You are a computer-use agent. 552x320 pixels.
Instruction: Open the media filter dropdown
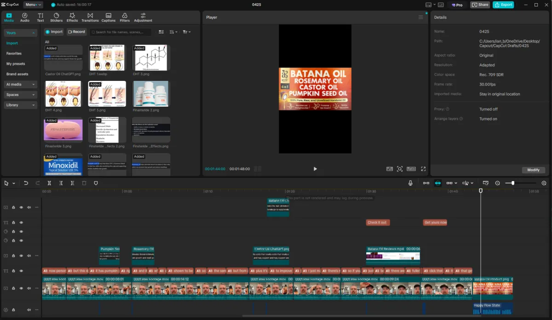(x=186, y=32)
